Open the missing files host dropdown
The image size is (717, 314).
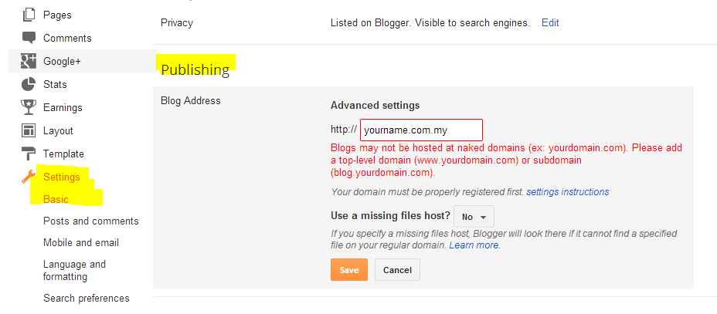coord(474,217)
